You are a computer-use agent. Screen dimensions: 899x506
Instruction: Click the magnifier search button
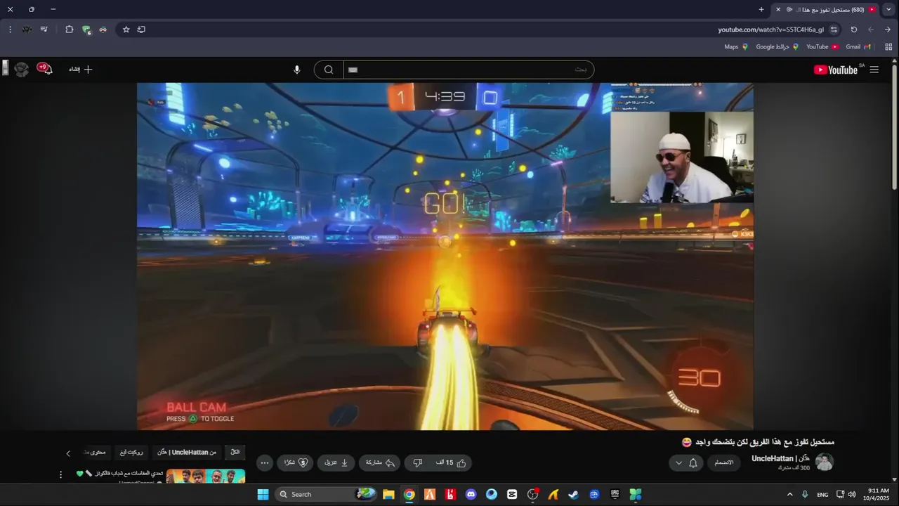point(328,70)
